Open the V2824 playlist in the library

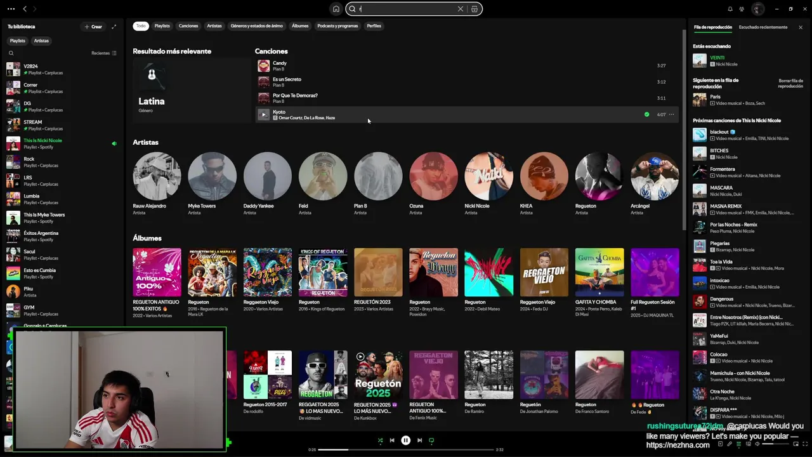point(63,69)
